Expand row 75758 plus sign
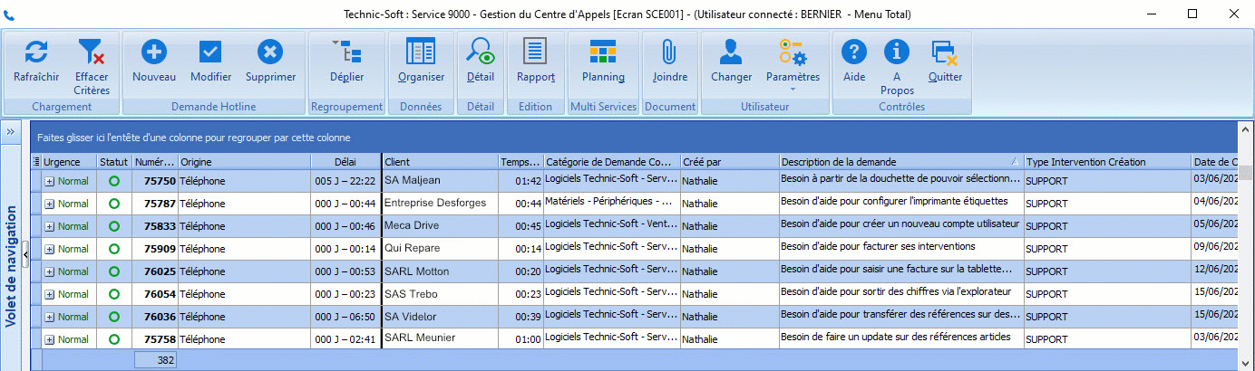 tap(49, 339)
